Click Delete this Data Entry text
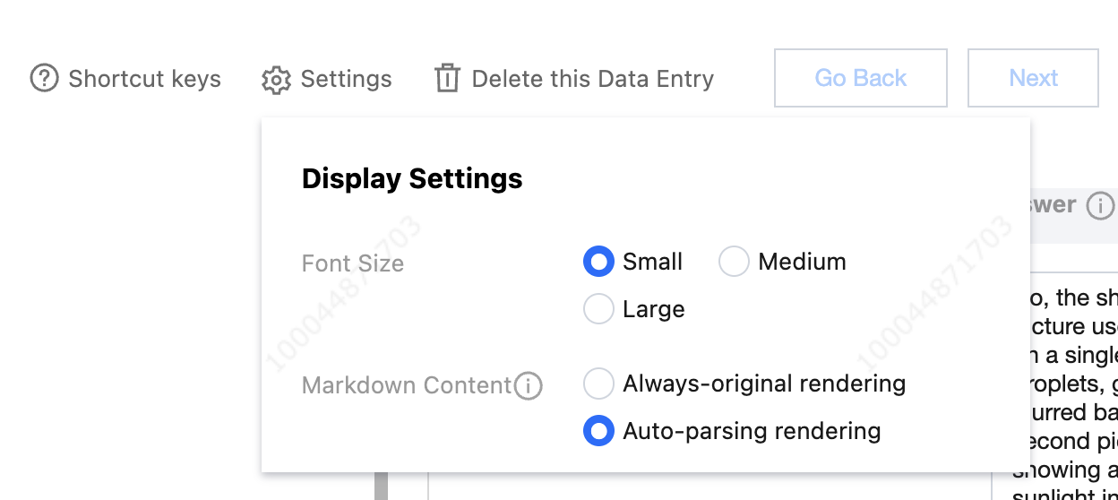Screen dimensions: 1118x500 pos(592,79)
